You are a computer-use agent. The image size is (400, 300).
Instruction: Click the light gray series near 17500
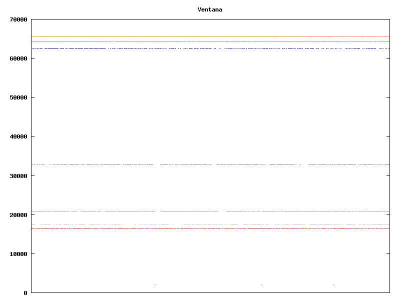point(210,224)
